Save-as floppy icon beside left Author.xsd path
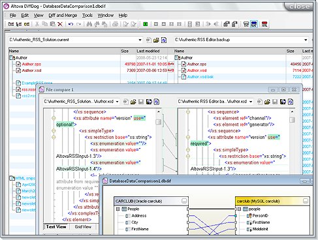The width and height of the screenshot is (318, 240). click(x=149, y=102)
